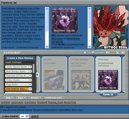Expand Bob Marley Radio station options

[30, 71]
